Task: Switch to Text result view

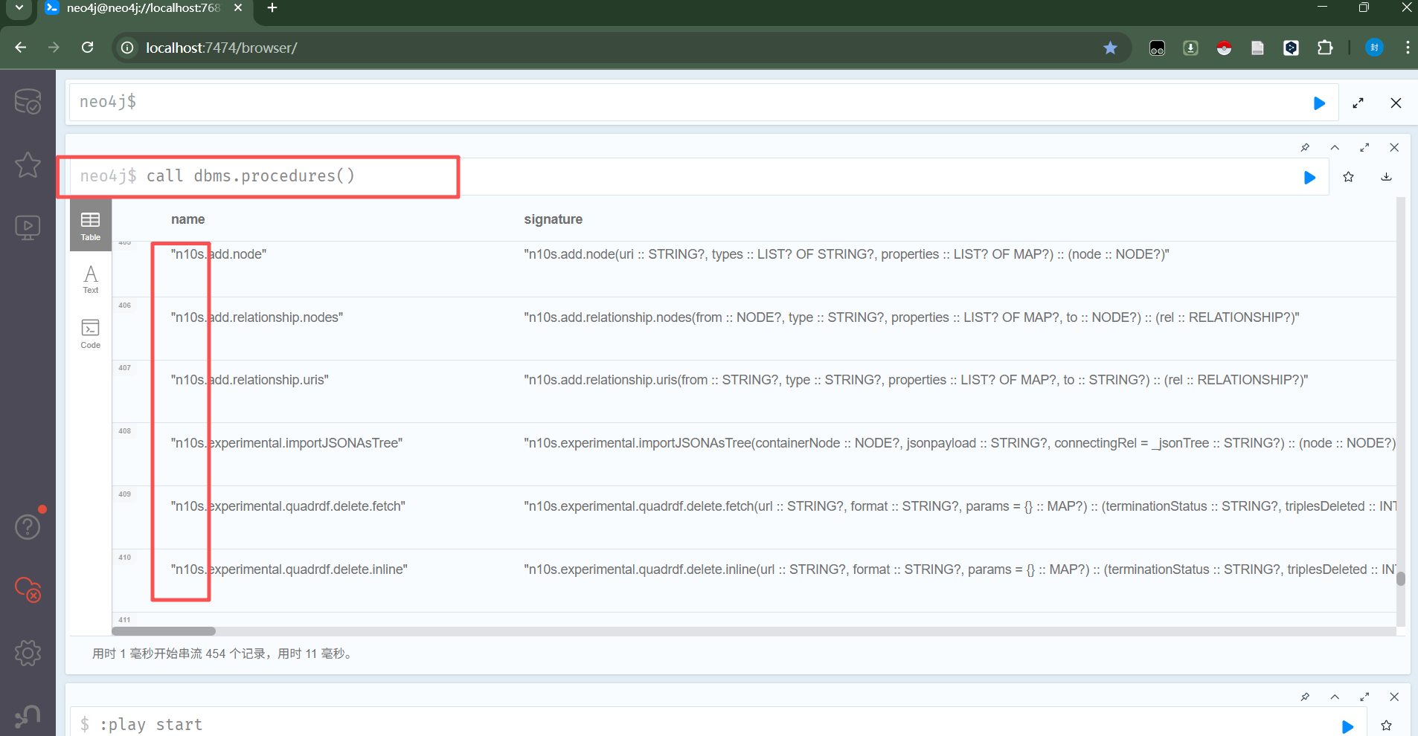Action: coord(91,280)
